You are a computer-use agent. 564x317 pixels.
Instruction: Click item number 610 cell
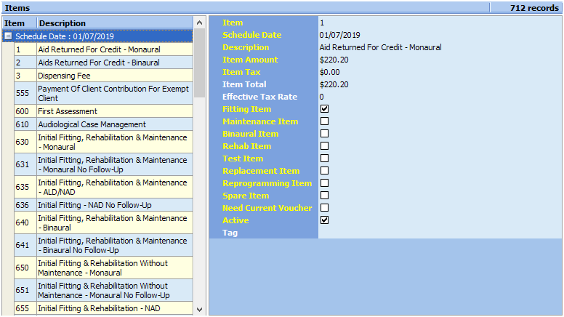click(25, 124)
